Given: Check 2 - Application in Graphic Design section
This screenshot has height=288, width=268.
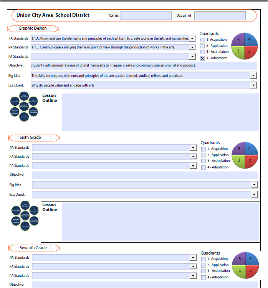Looking at the screenshot, I should coord(202,46).
